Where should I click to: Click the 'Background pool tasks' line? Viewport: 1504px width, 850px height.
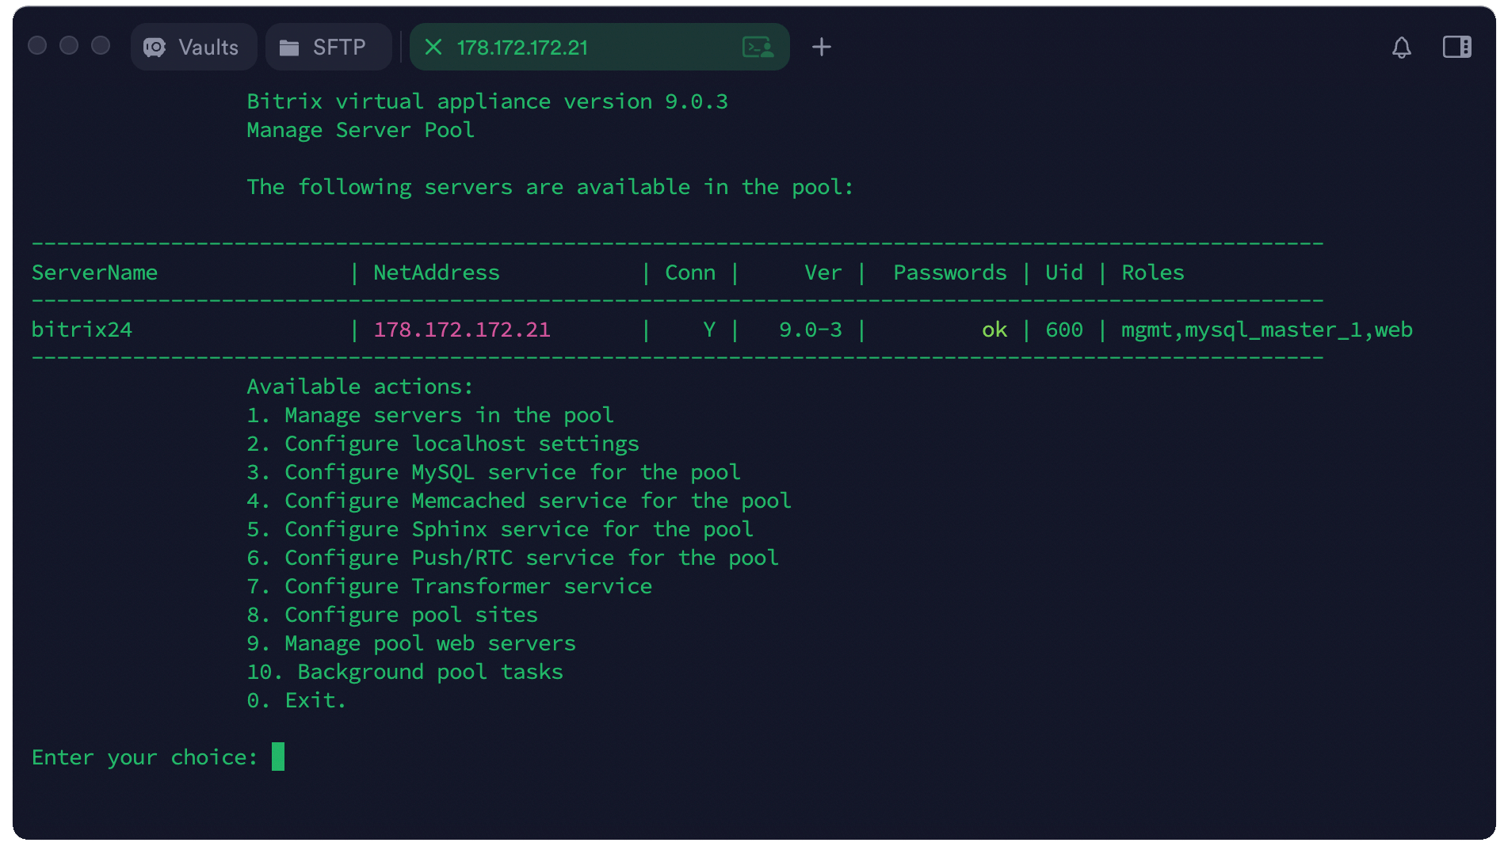tap(429, 672)
